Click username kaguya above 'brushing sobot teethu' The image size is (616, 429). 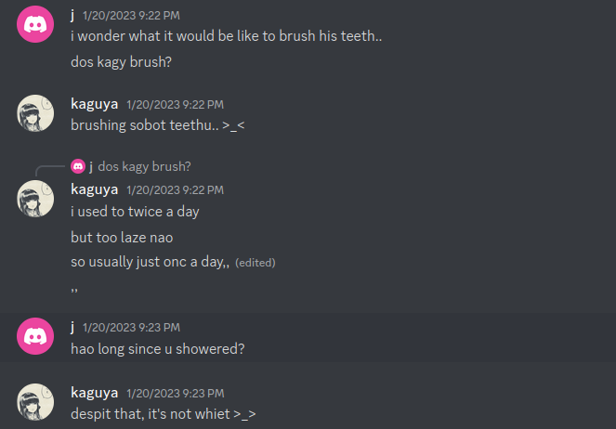(94, 104)
